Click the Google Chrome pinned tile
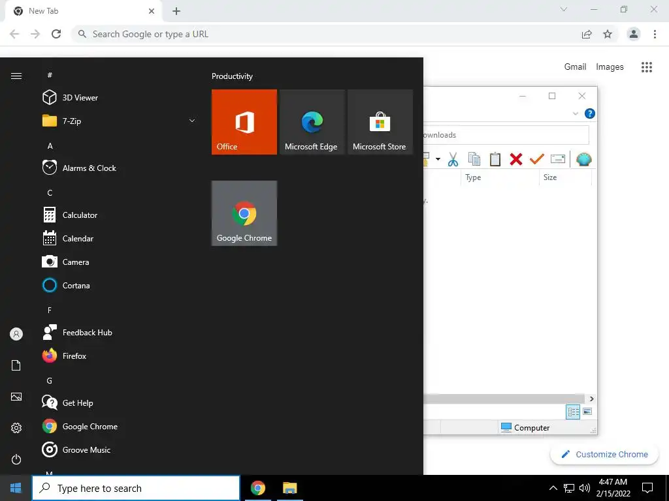Image resolution: width=669 pixels, height=501 pixels. click(x=244, y=213)
